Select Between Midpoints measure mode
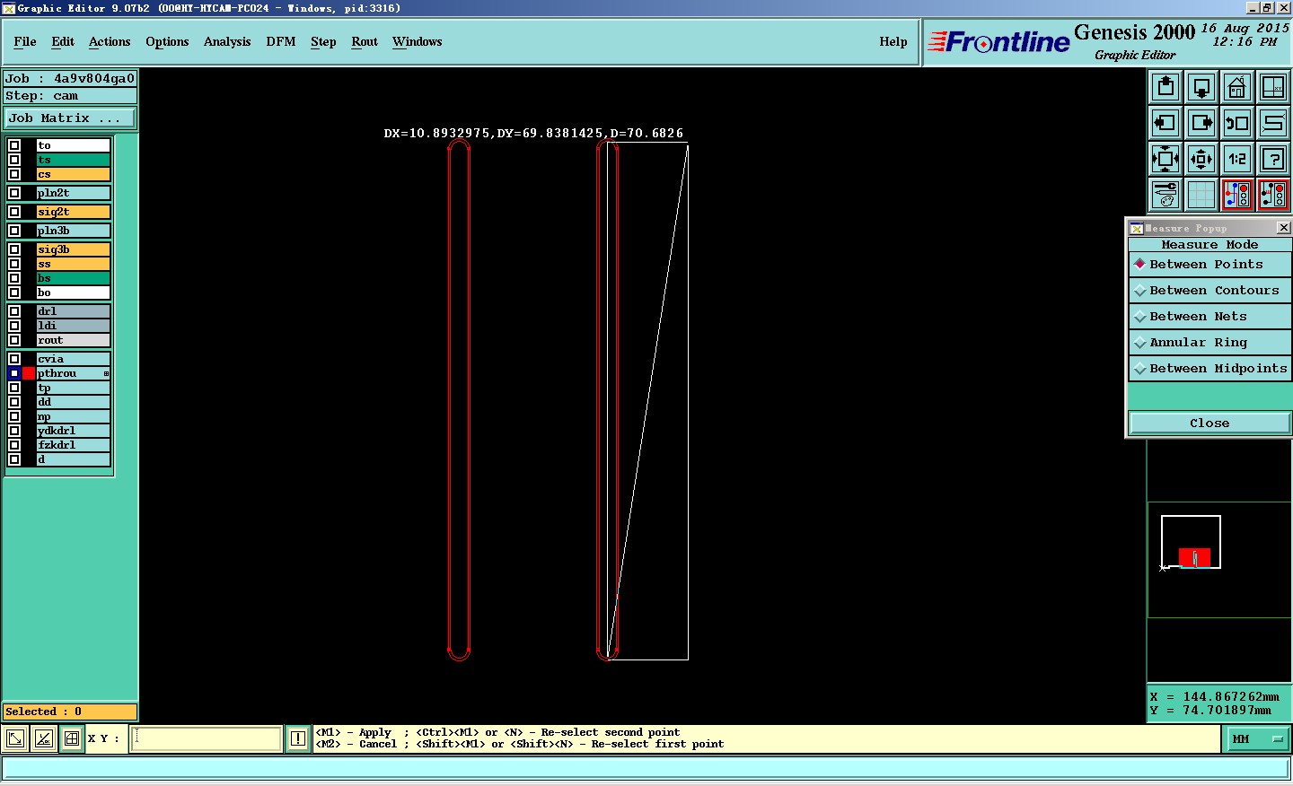 pyautogui.click(x=1209, y=369)
